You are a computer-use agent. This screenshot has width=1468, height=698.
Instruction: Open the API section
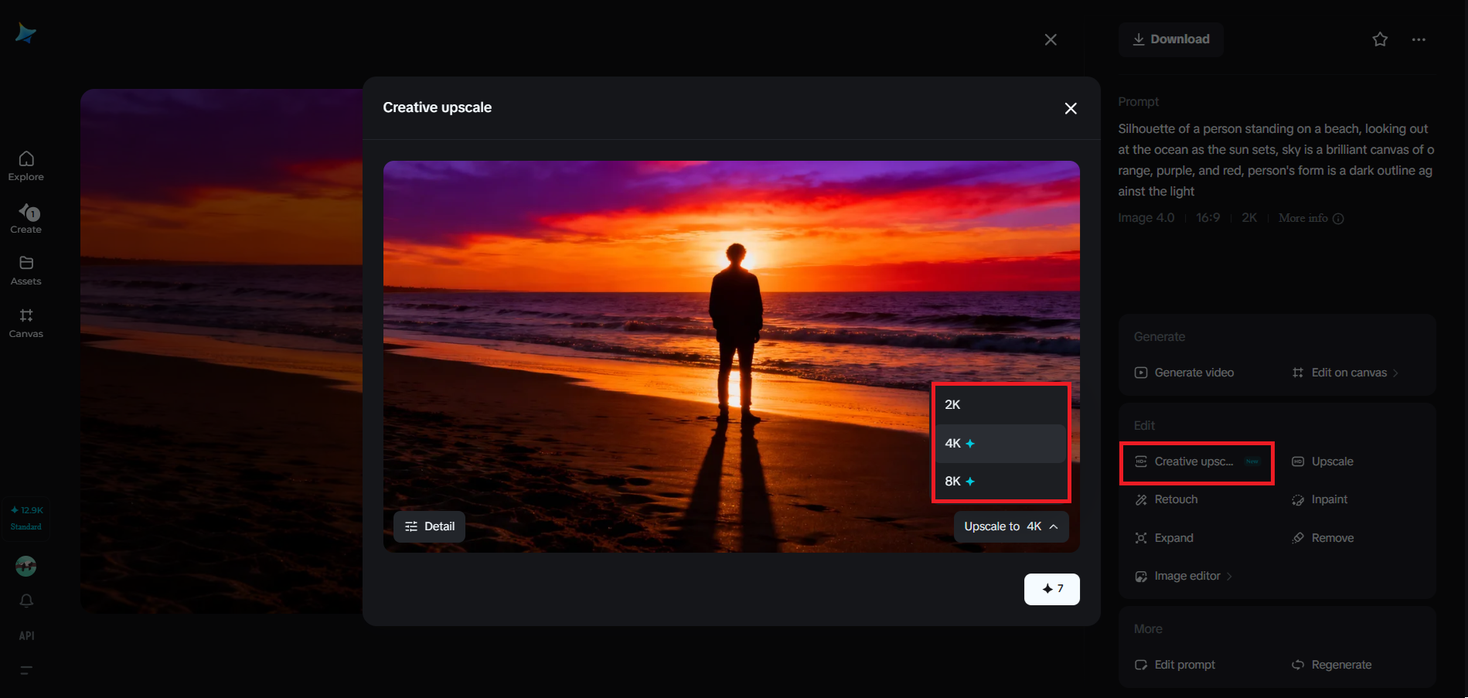(26, 635)
